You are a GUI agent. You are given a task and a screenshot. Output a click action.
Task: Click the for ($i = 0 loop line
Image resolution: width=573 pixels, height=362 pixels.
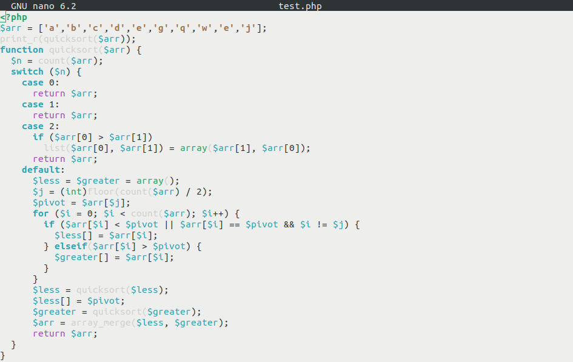pos(136,214)
